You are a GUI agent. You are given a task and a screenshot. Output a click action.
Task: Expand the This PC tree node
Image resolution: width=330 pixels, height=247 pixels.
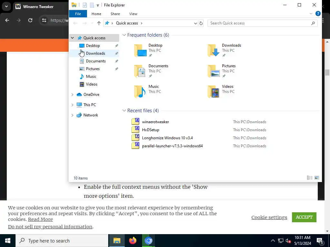coord(73,105)
